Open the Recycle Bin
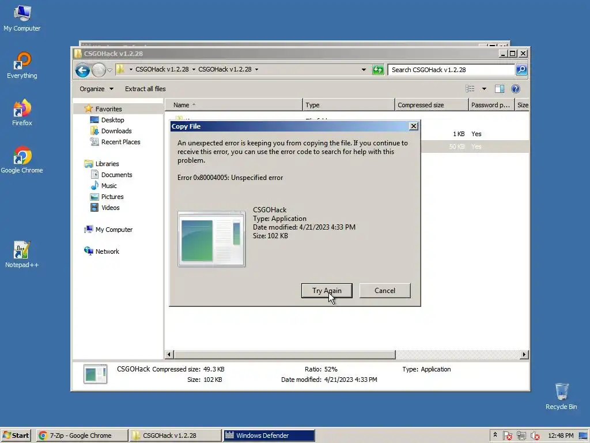The width and height of the screenshot is (590, 443). tap(561, 397)
